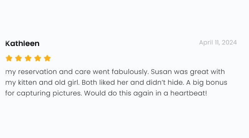The width and height of the screenshot is (249, 138).
Task: Click the fifth rating star
Action: (x=47, y=58)
